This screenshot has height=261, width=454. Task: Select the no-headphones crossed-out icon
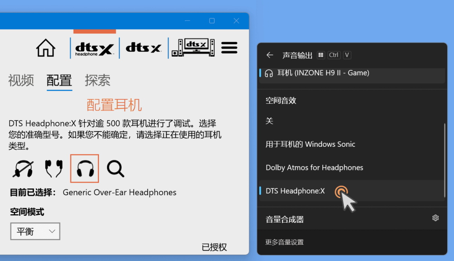pyautogui.click(x=23, y=169)
